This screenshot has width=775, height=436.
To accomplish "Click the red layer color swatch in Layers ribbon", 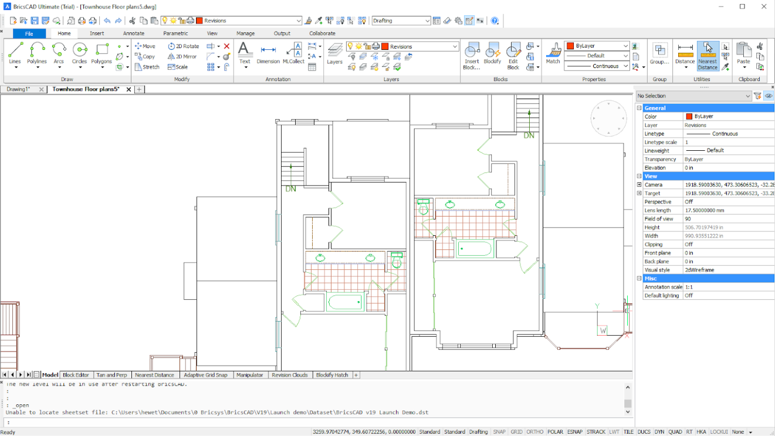I will point(385,46).
